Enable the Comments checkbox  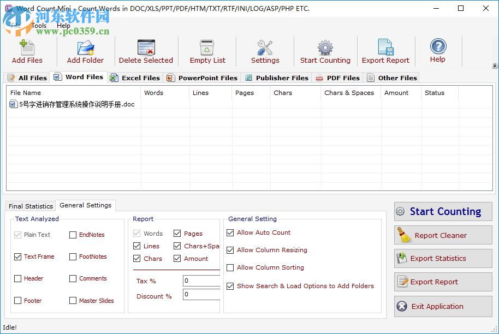point(73,278)
